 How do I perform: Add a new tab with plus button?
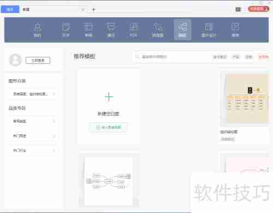pos(93,10)
